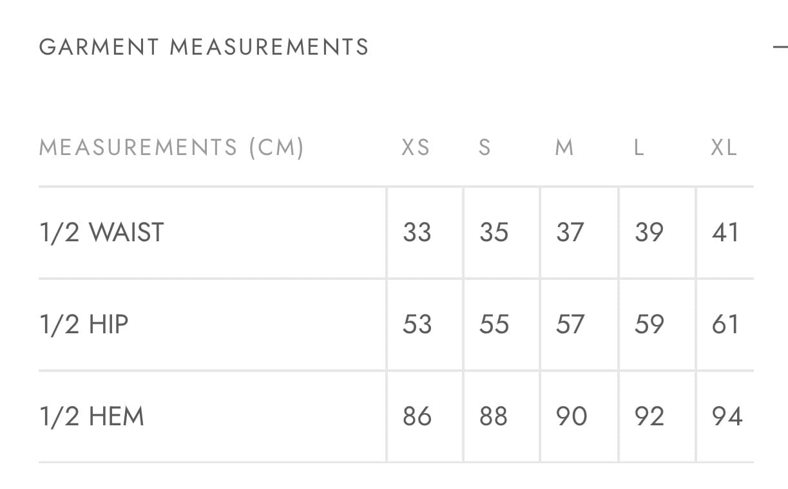Viewport: 788px width, 489px height.
Task: Click the 1/2 Hem row label
Action: [91, 416]
